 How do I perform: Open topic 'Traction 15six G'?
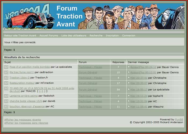(x=20, y=78)
